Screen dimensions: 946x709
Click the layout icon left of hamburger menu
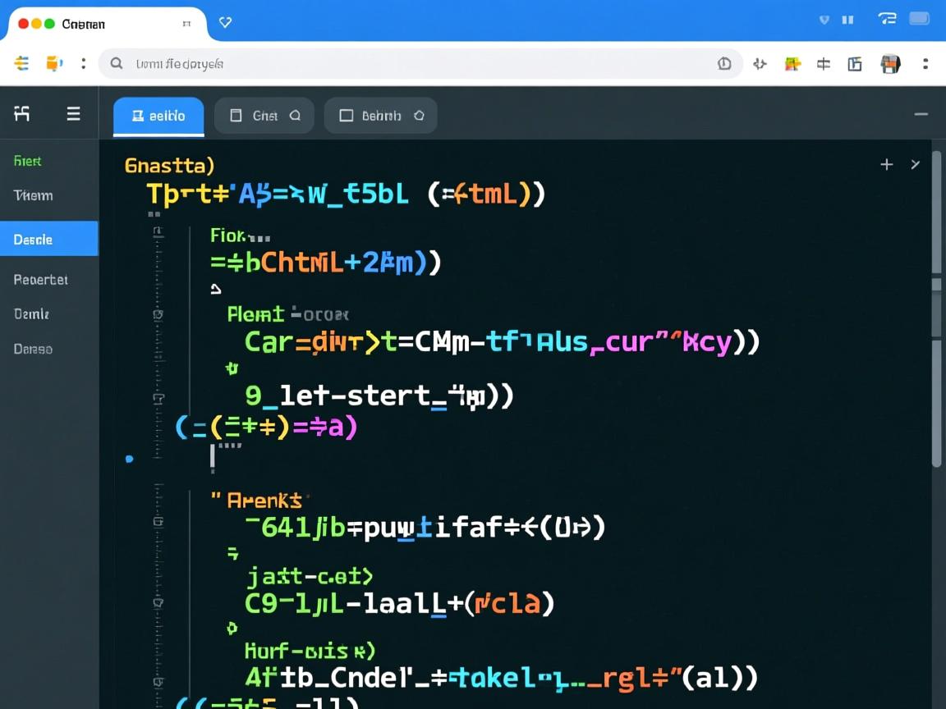[x=22, y=114]
